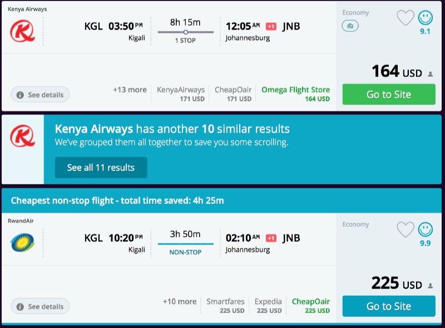Click the Kenya Airways logo in the grouped banner
This screenshot has height=328, width=445.
22,135
